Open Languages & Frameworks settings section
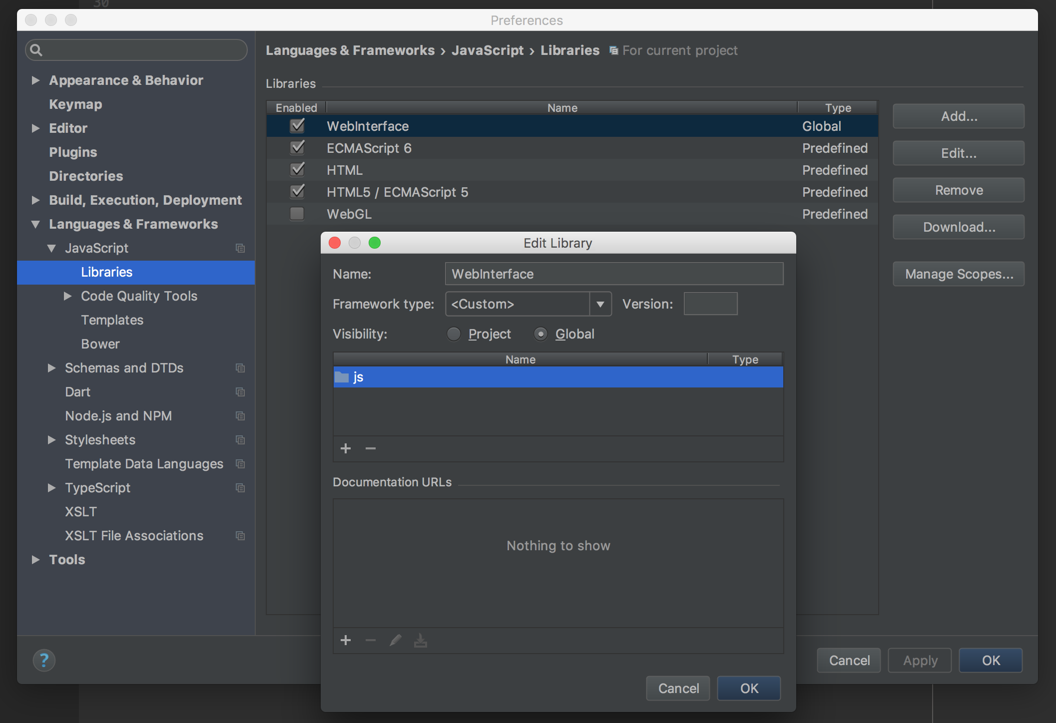 pos(133,223)
